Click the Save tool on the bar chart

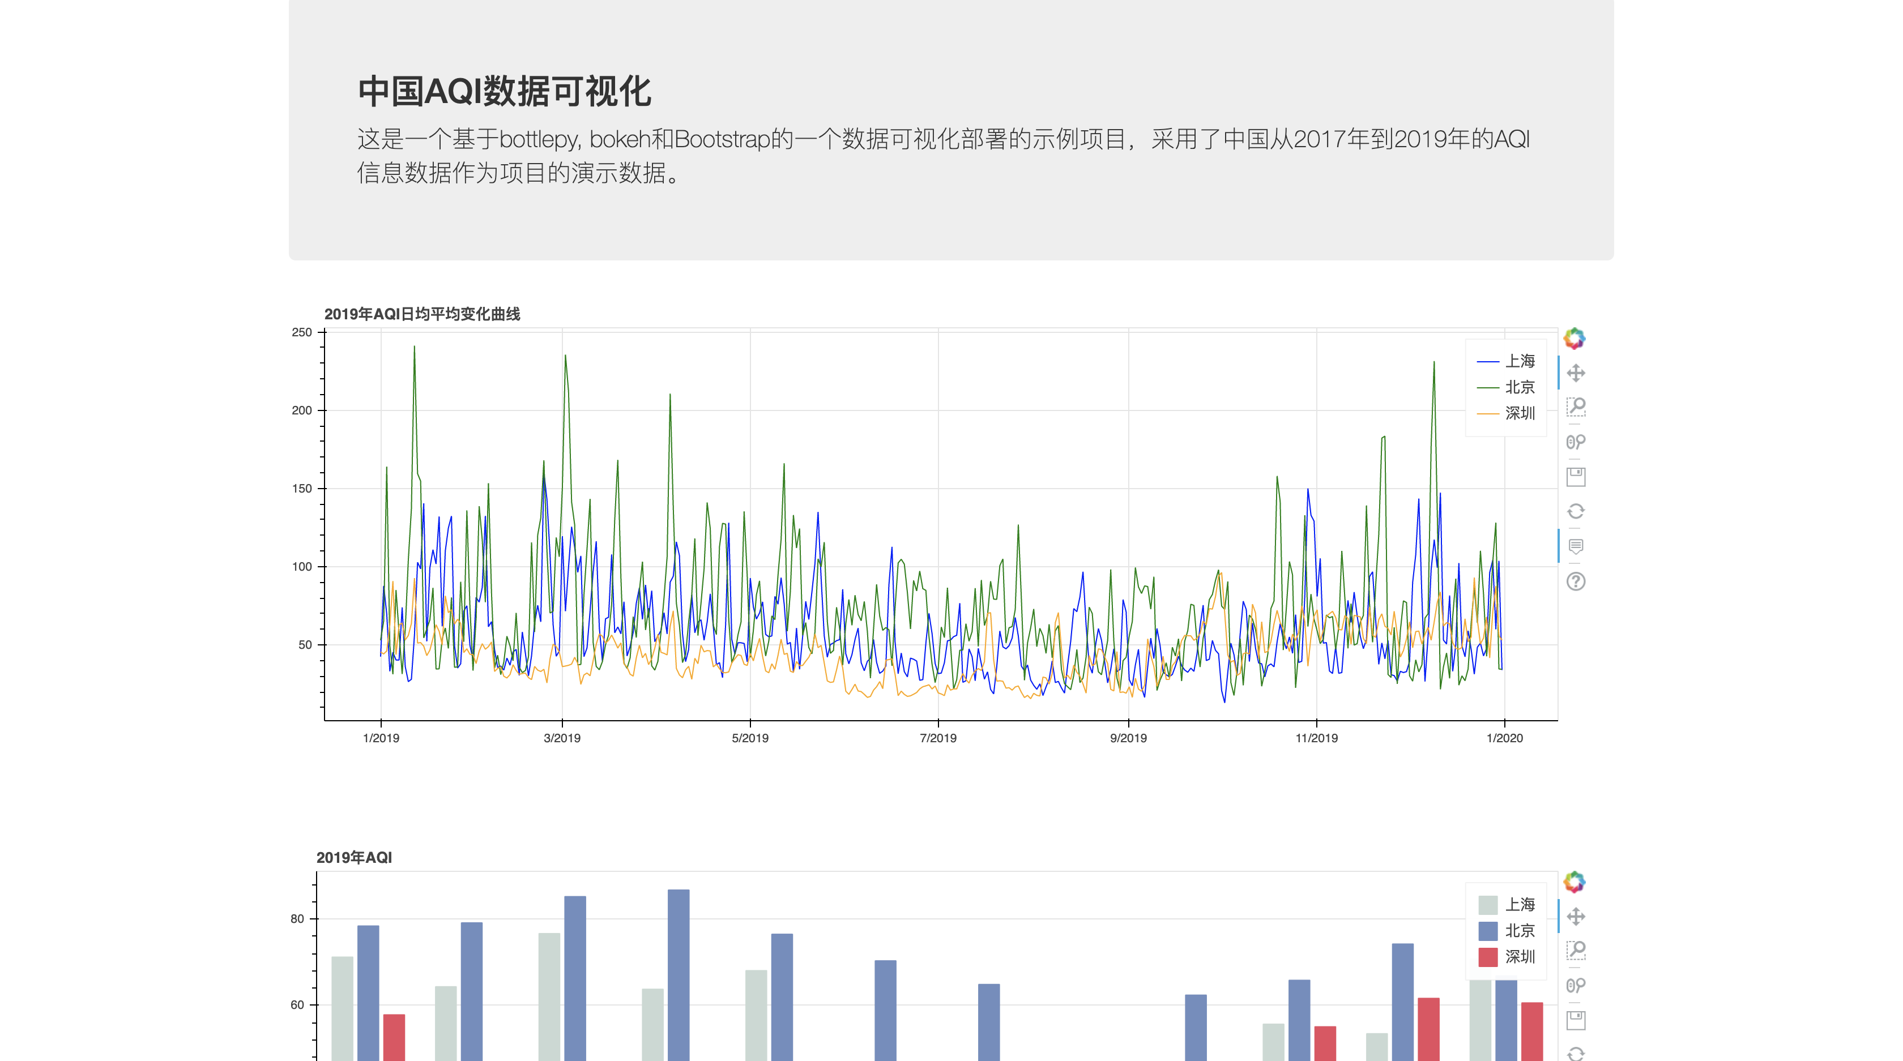pos(1575,1020)
